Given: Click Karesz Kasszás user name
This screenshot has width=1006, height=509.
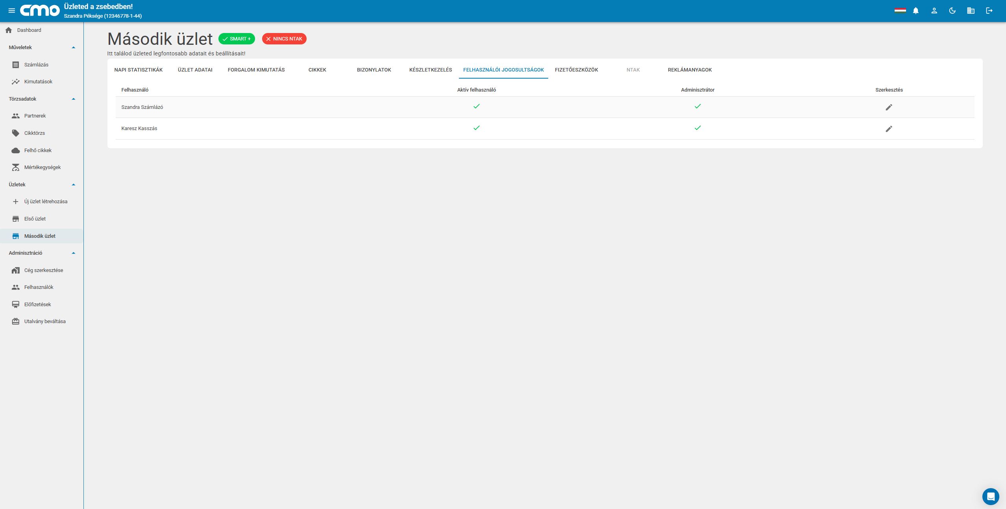Looking at the screenshot, I should [x=139, y=129].
